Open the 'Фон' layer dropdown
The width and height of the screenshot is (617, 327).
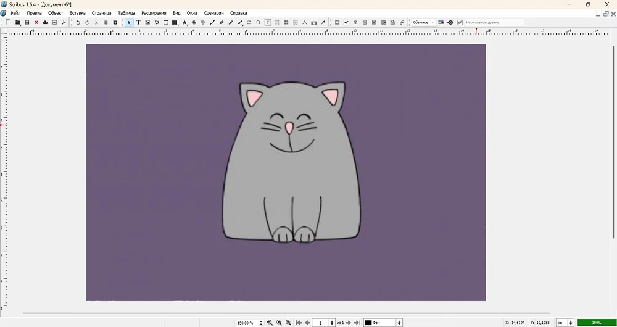(x=399, y=323)
